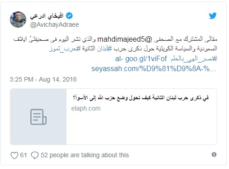The image size is (229, 169).
Task: Click the elaph.com domain label
Action: (86, 108)
